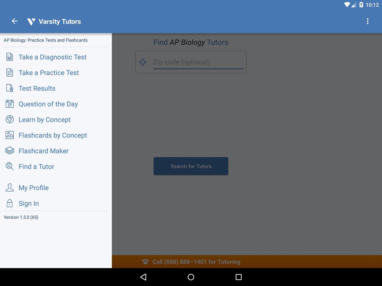Tap the Question of the Day calendar icon
The height and width of the screenshot is (286, 382).
tap(10, 104)
